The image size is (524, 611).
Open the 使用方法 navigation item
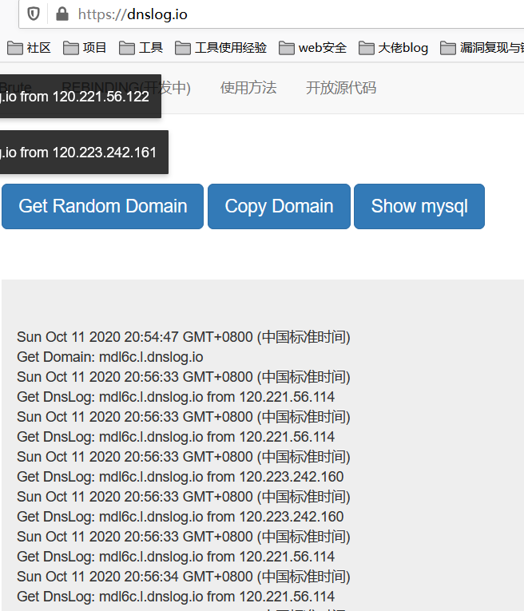[248, 88]
